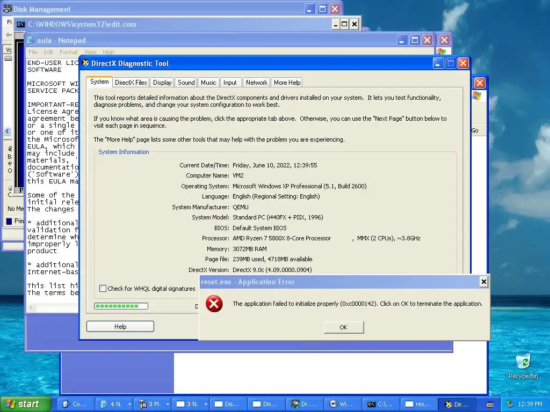Switch to the 'Dir...' DirectX taskbar item
Image resolution: width=550 pixels, height=412 pixels.
457,404
